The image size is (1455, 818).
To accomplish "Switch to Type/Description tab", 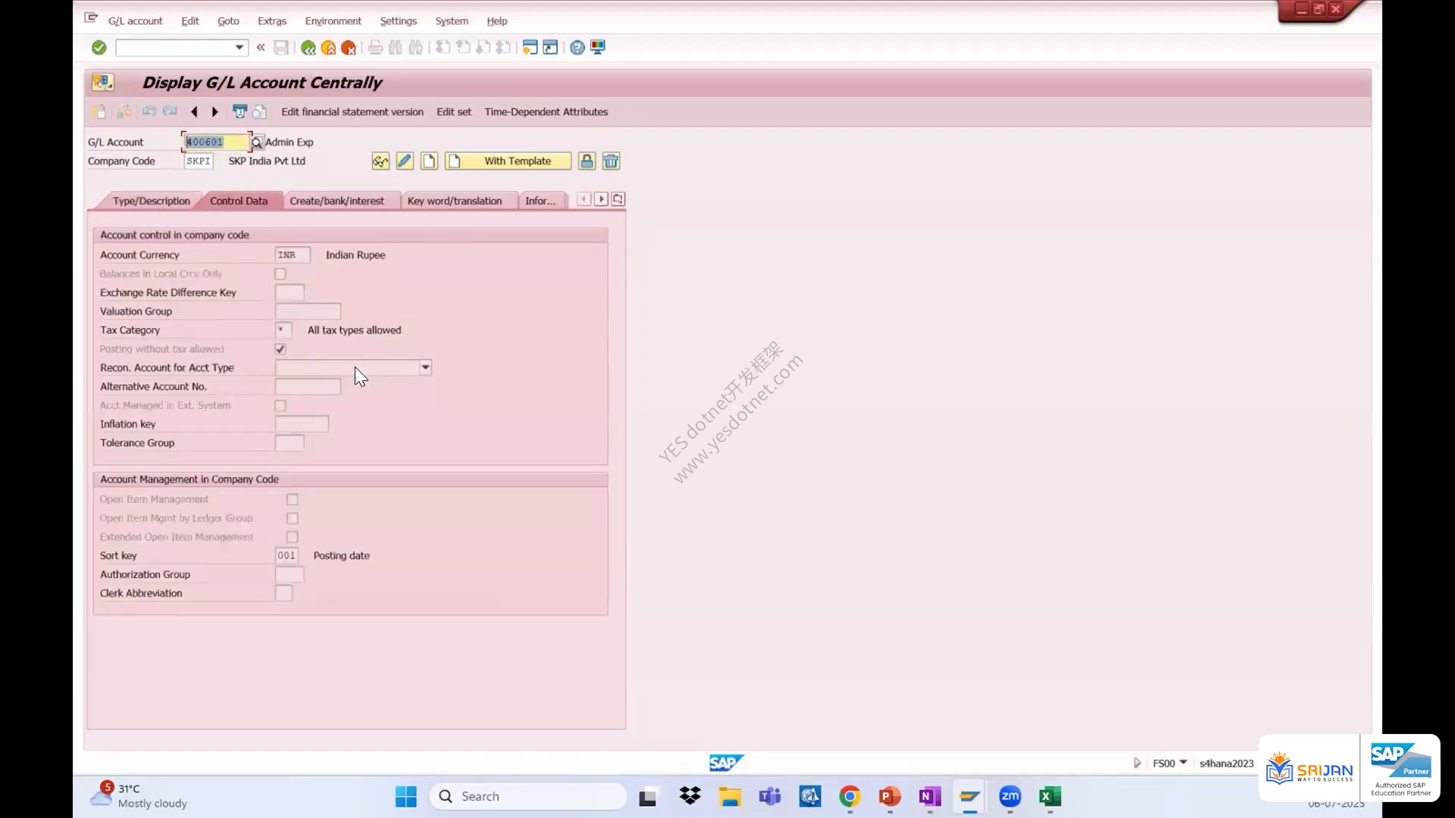I will (151, 201).
